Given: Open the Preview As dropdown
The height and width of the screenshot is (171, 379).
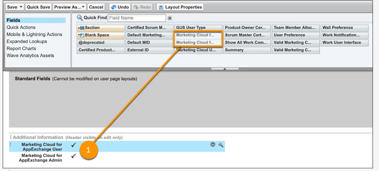Looking at the screenshot, I should 70,7.
